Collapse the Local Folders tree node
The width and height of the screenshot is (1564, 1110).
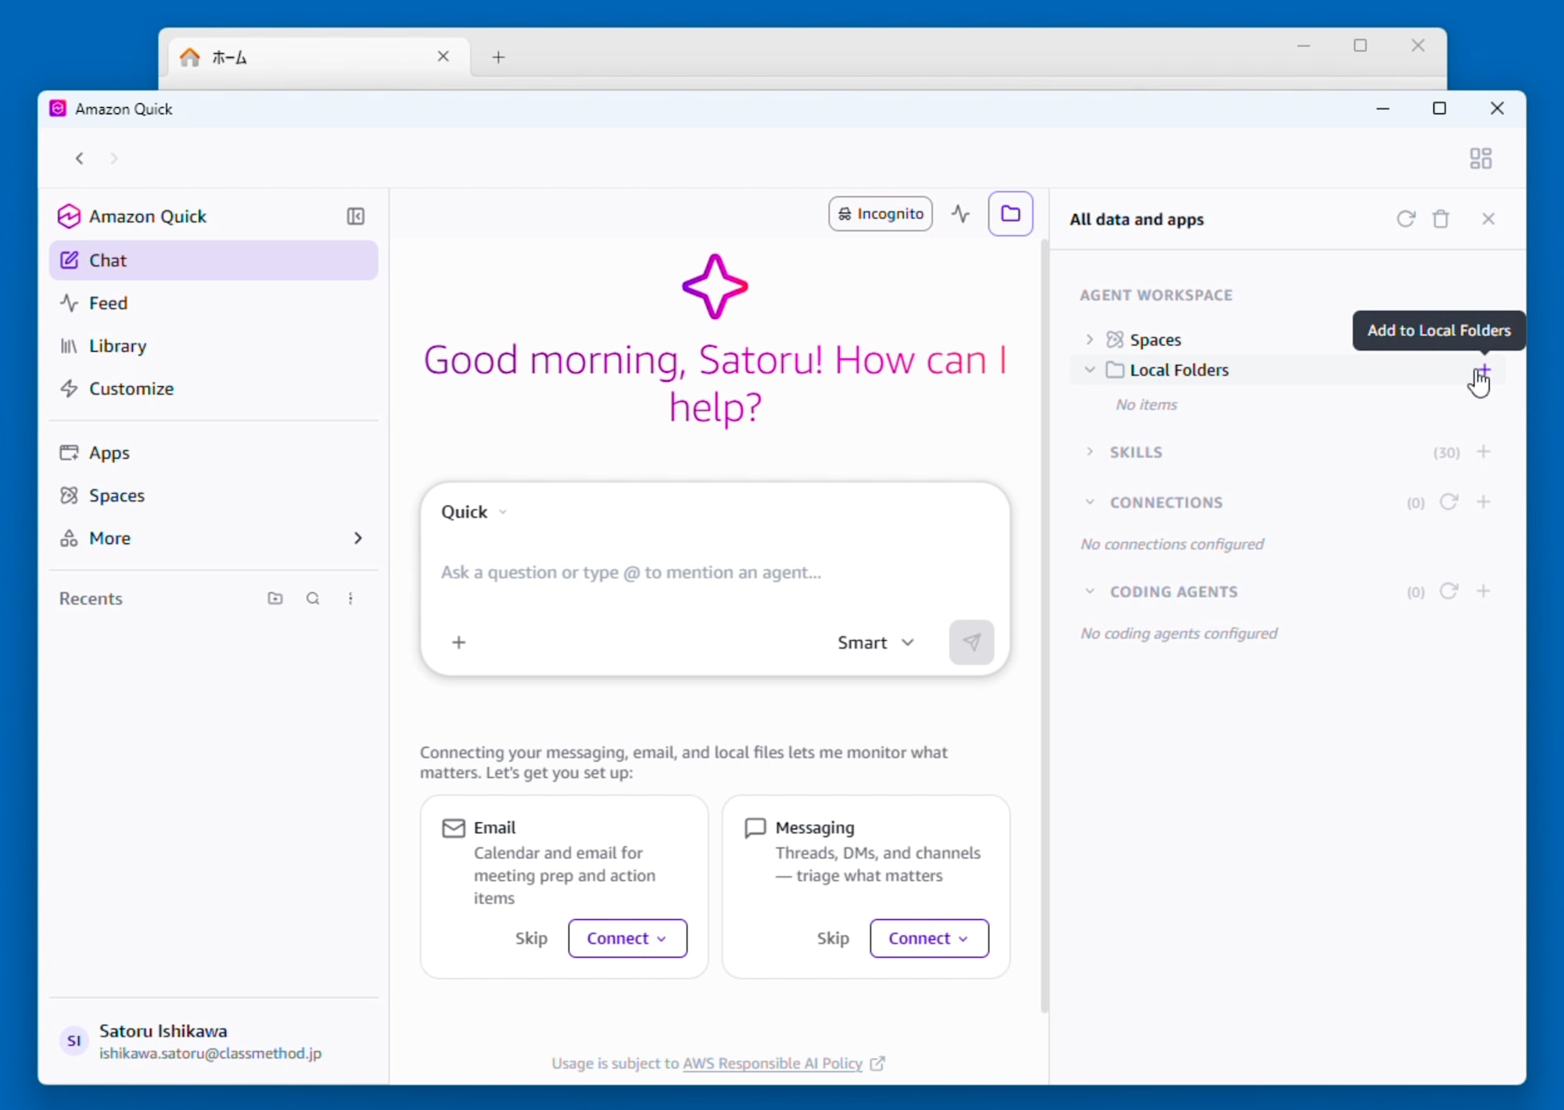pos(1089,370)
